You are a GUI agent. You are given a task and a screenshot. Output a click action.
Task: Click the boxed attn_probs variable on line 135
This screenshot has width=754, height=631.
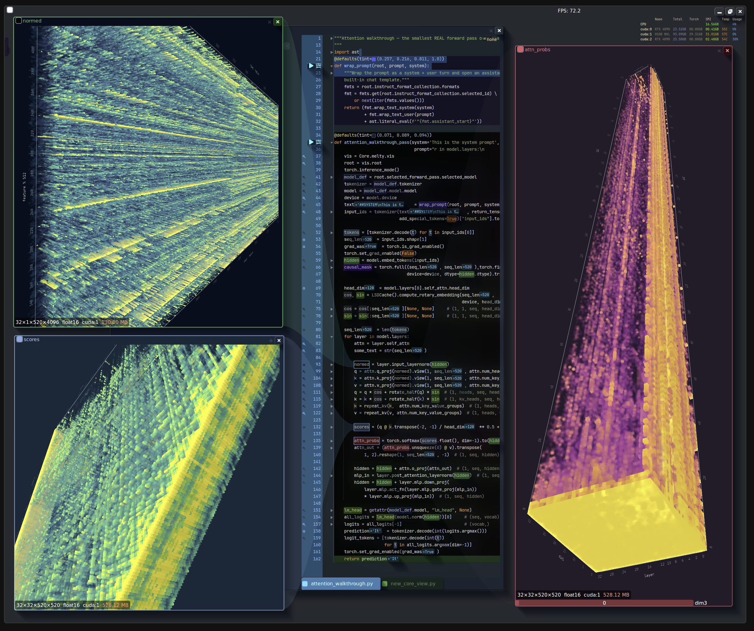[x=367, y=441]
